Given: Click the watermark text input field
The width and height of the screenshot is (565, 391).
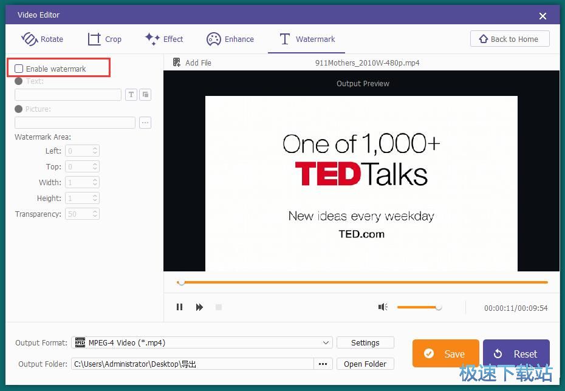Looking at the screenshot, I should [68, 95].
